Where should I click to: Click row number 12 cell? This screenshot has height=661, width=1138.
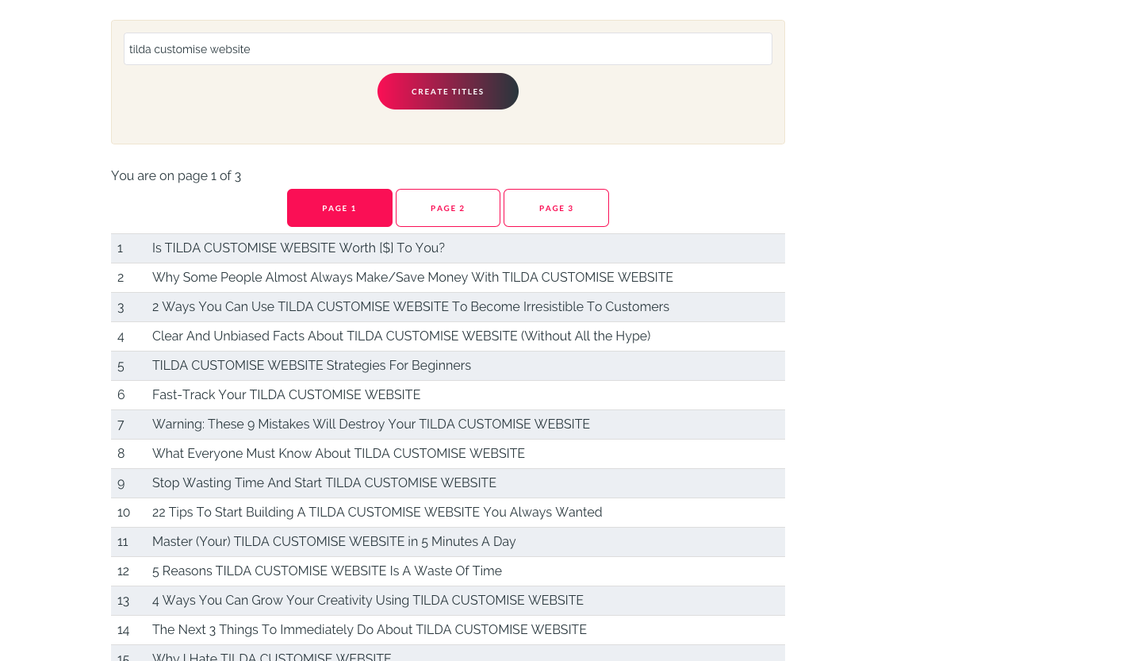pos(128,571)
